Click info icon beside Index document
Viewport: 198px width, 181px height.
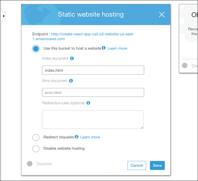pyautogui.click(x=72, y=58)
